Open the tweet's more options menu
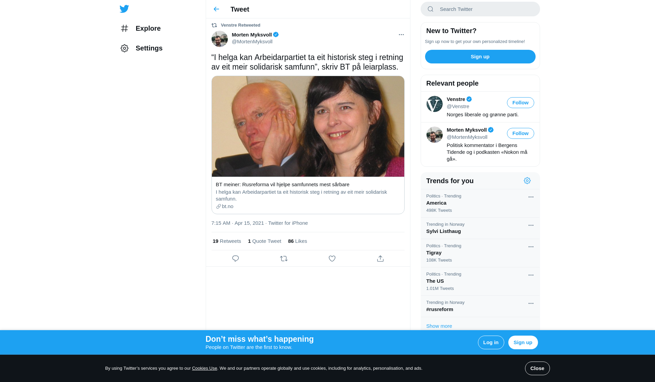The image size is (655, 382). tap(401, 34)
